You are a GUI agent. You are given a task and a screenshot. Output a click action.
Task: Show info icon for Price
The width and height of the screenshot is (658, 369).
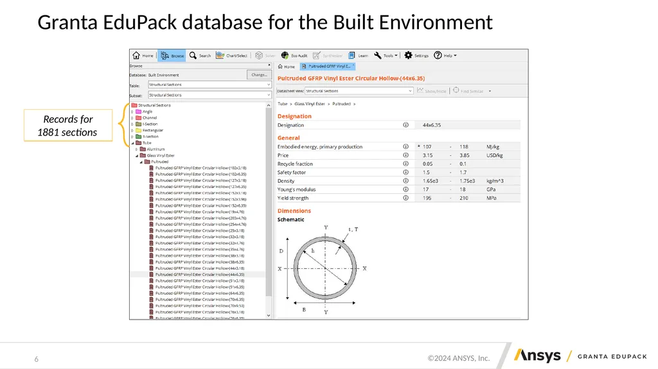(x=406, y=155)
